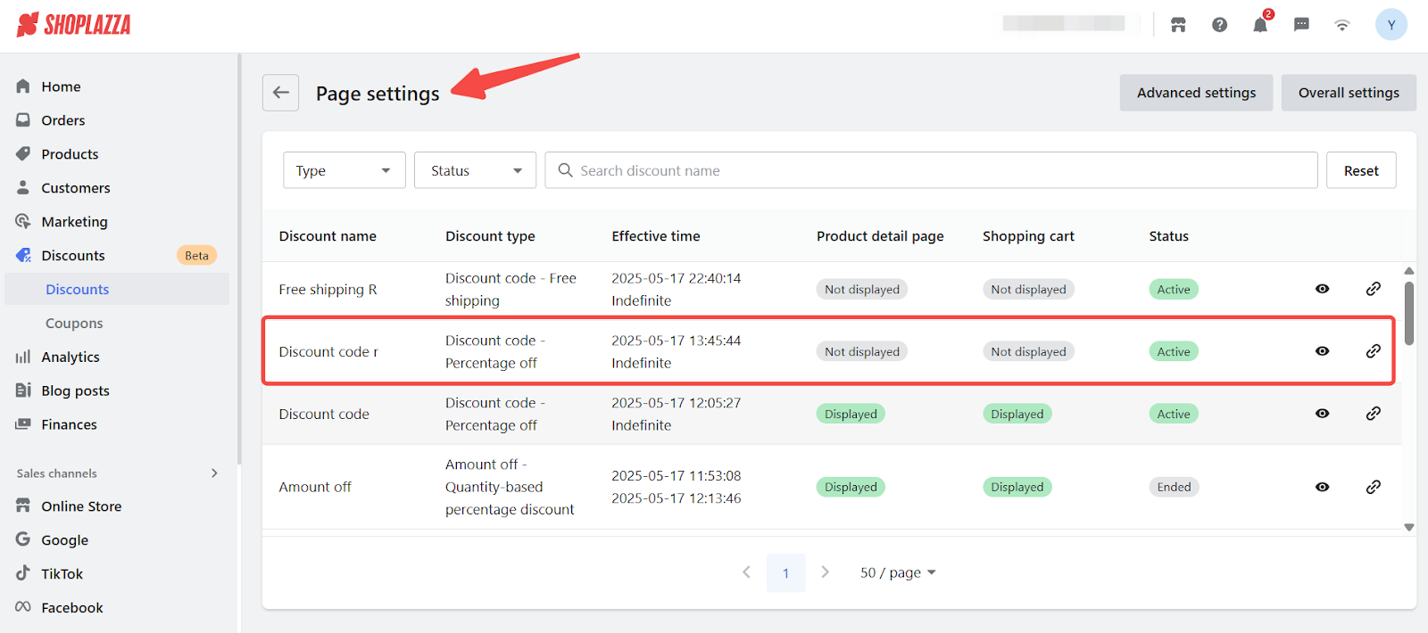The height and width of the screenshot is (633, 1428).
Task: Click the storefront icon in top bar
Action: (1178, 25)
